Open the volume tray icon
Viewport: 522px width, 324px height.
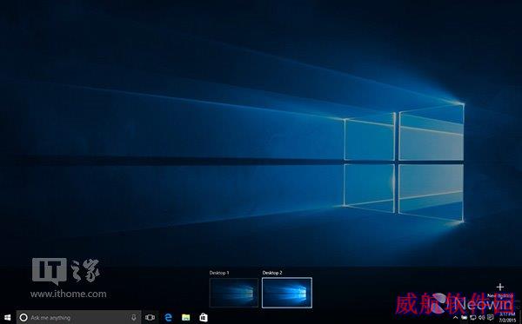coord(481,318)
